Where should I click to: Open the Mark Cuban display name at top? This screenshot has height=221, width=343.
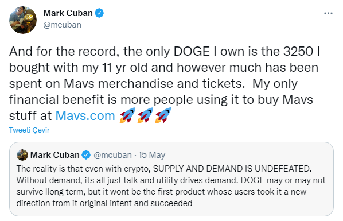click(x=68, y=13)
